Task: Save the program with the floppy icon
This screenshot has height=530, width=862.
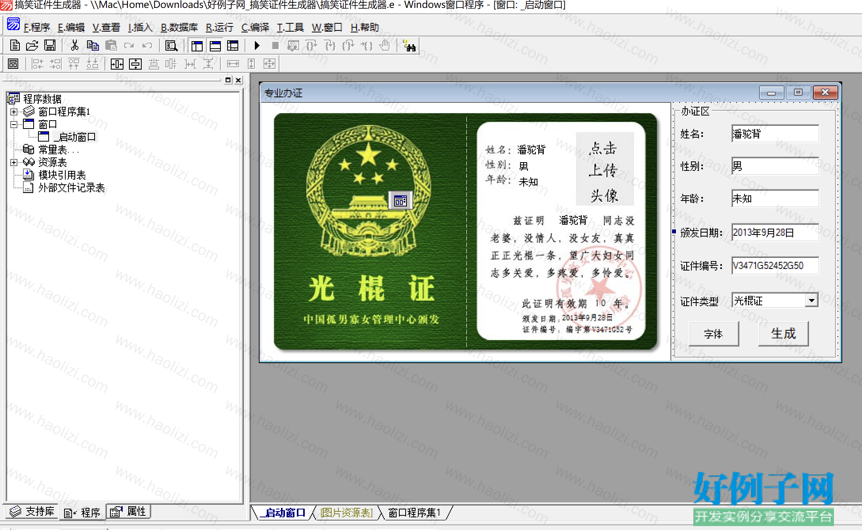Action: tap(50, 46)
